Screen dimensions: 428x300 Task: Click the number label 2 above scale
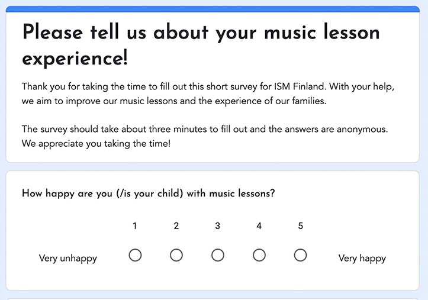pos(176,226)
